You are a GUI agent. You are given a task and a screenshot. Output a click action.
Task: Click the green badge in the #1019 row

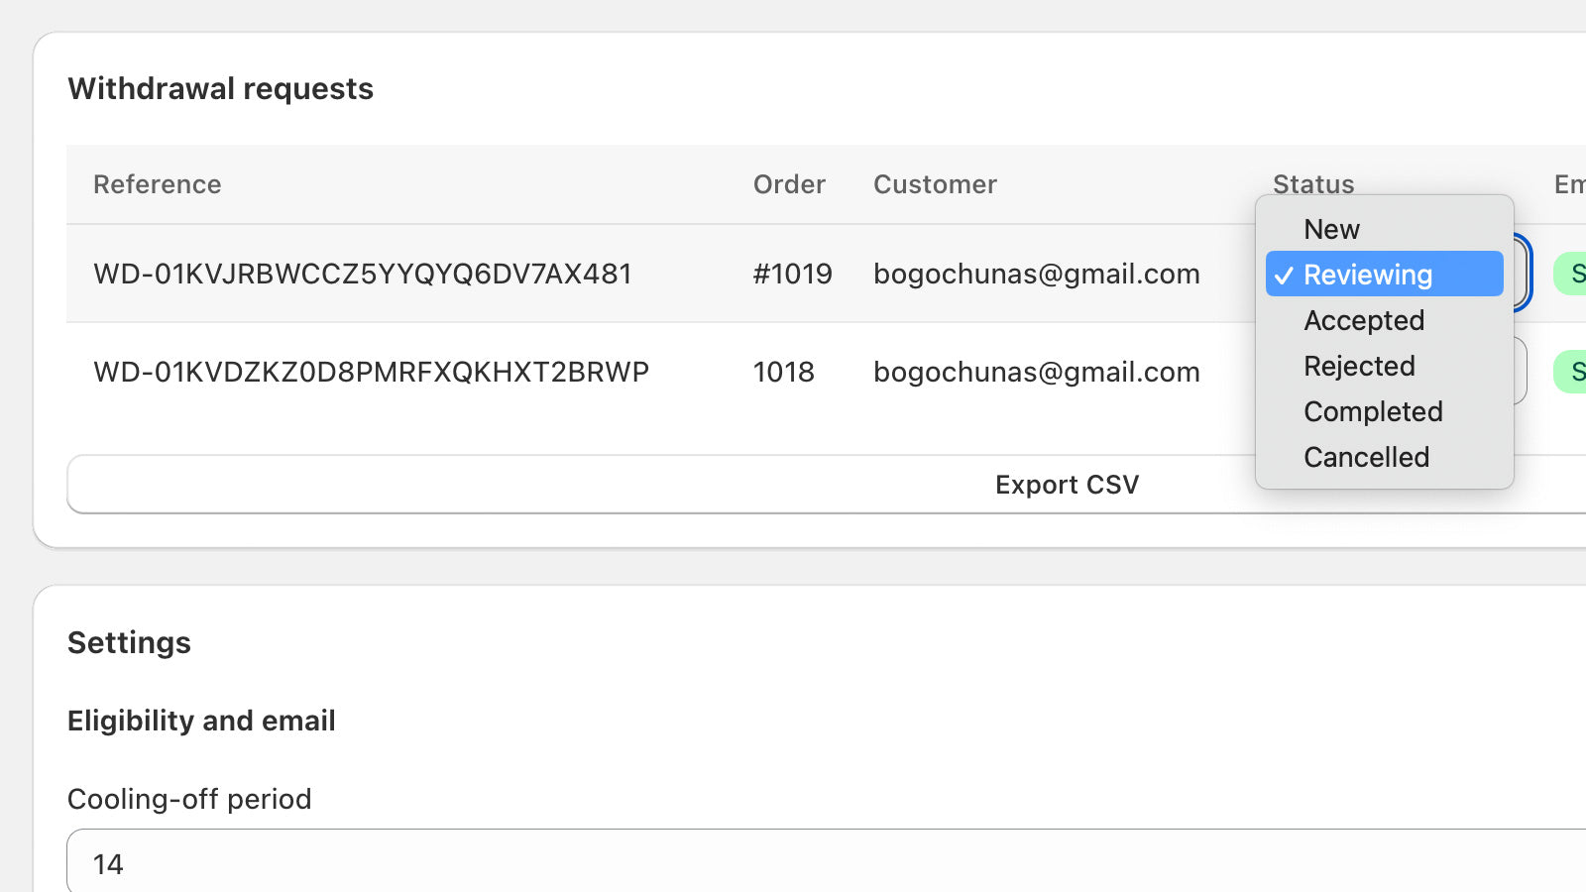(1570, 274)
